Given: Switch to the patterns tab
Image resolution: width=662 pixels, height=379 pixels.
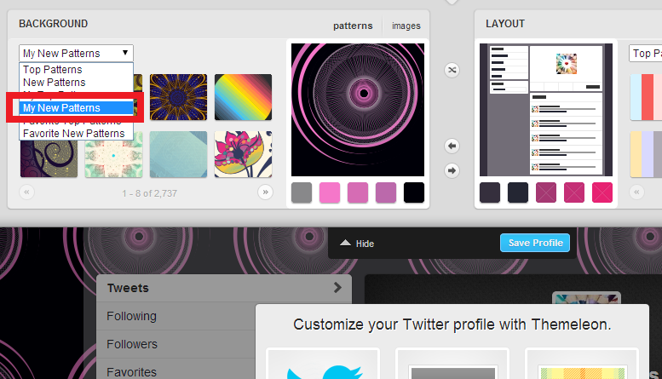Looking at the screenshot, I should [353, 26].
